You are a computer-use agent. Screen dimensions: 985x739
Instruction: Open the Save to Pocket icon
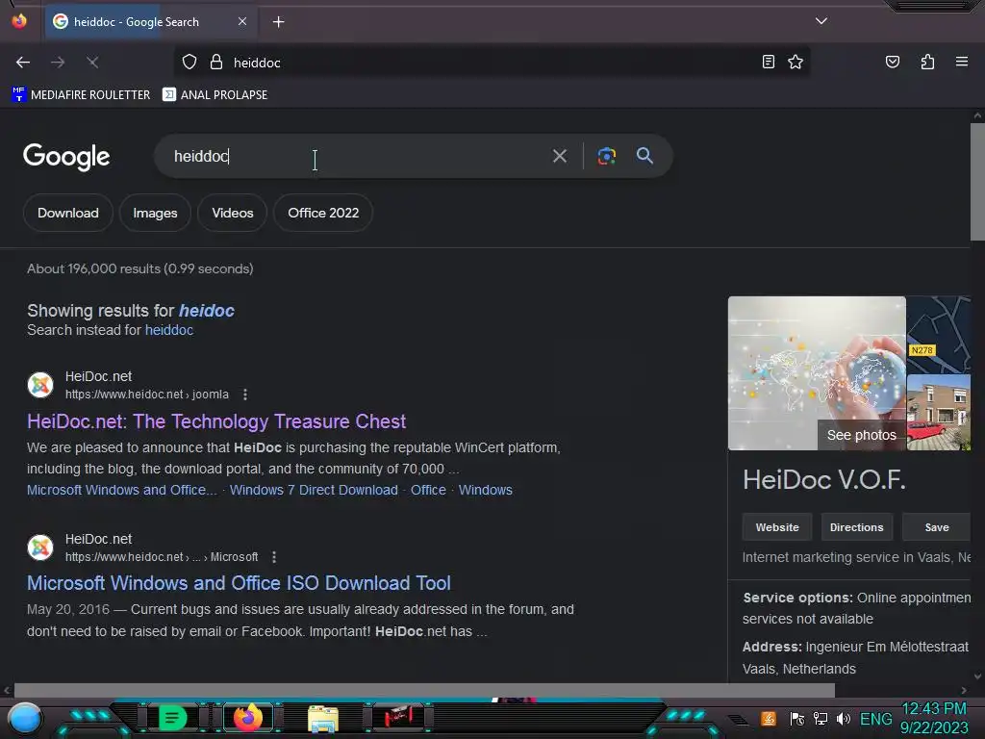(892, 62)
